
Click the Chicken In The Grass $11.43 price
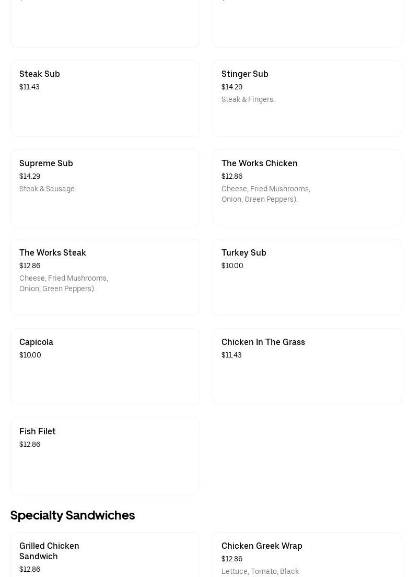[231, 355]
